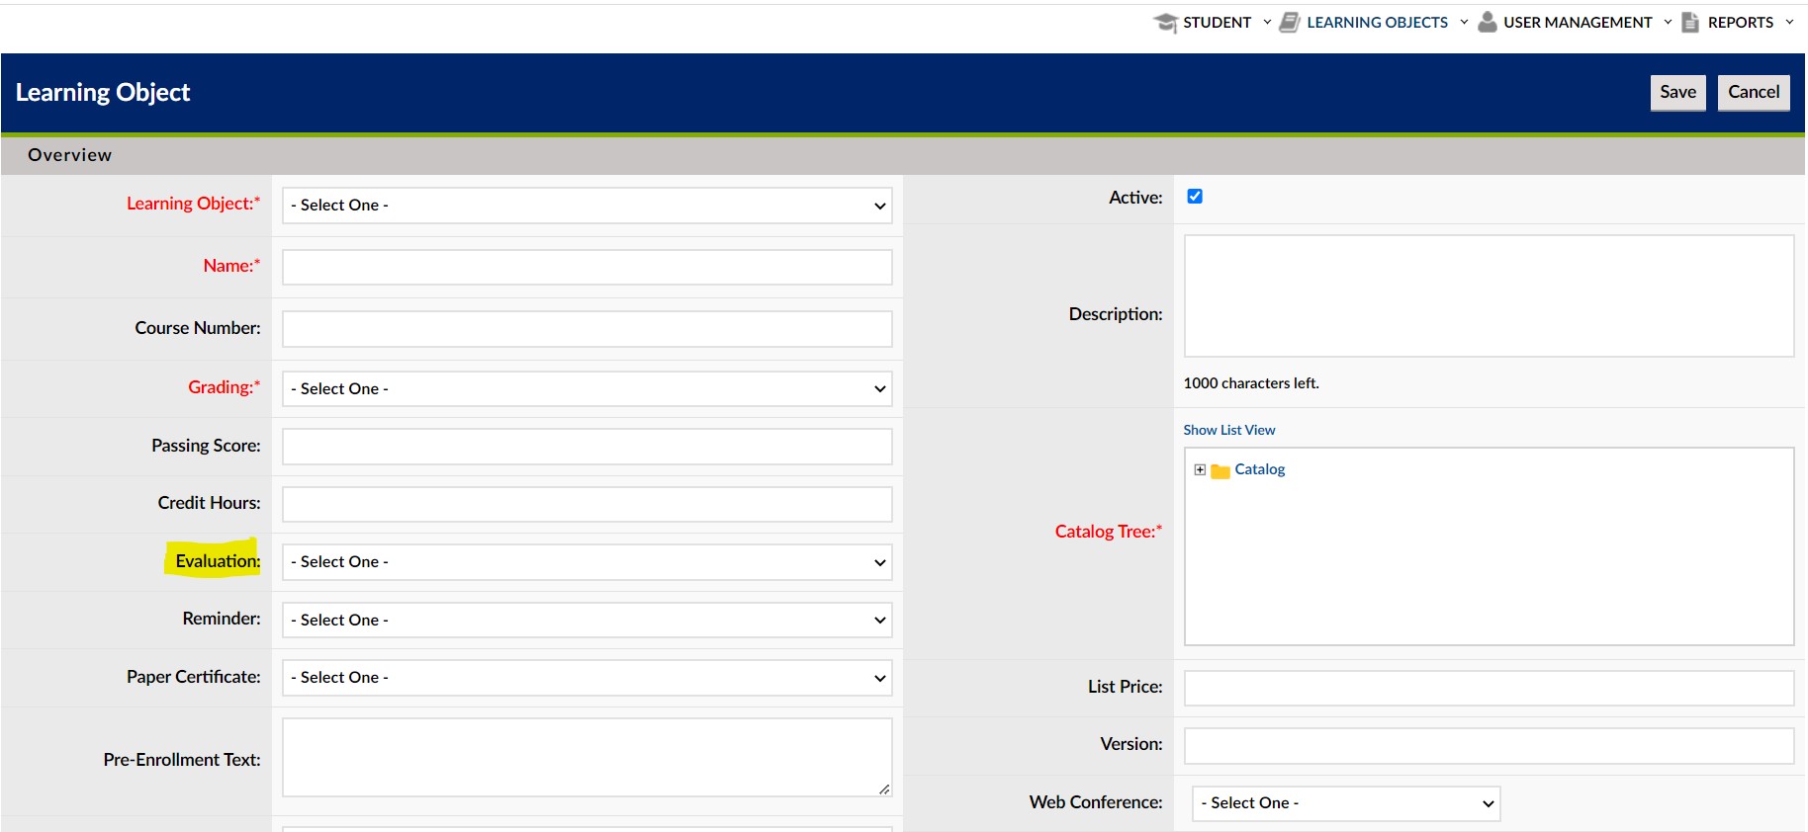Open the STUDENT menu
The height and width of the screenshot is (832, 1808).
click(1217, 22)
